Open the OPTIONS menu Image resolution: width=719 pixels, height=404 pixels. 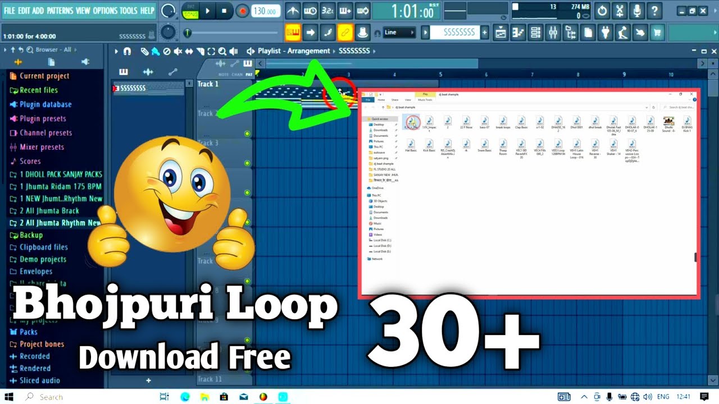click(x=105, y=11)
